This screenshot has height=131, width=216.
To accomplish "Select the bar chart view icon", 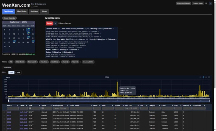I will coord(203,77).
